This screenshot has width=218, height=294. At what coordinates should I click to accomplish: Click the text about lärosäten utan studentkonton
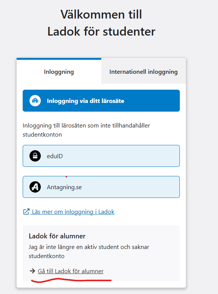tap(87, 130)
